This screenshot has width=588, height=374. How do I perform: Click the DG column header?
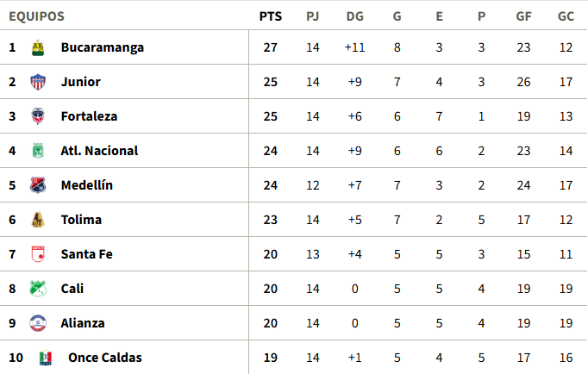coord(354,16)
